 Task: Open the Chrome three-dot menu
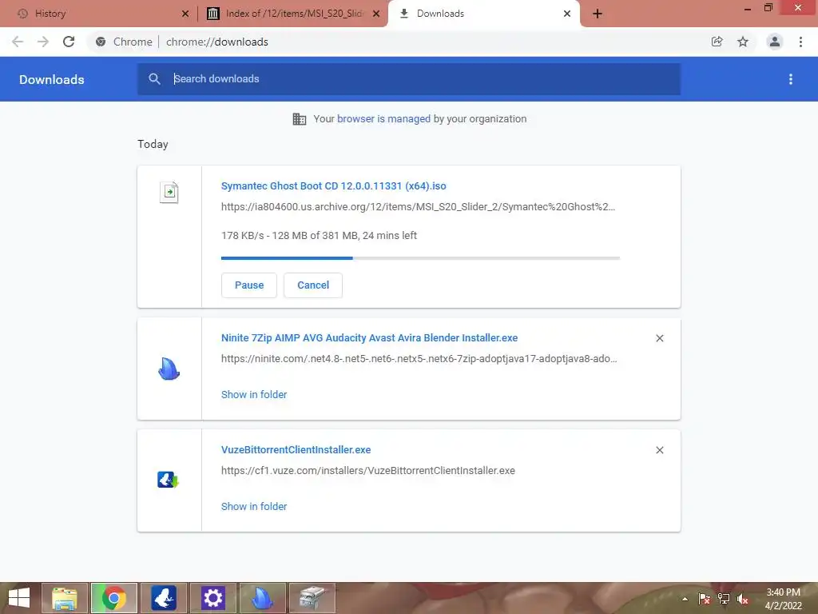(800, 42)
